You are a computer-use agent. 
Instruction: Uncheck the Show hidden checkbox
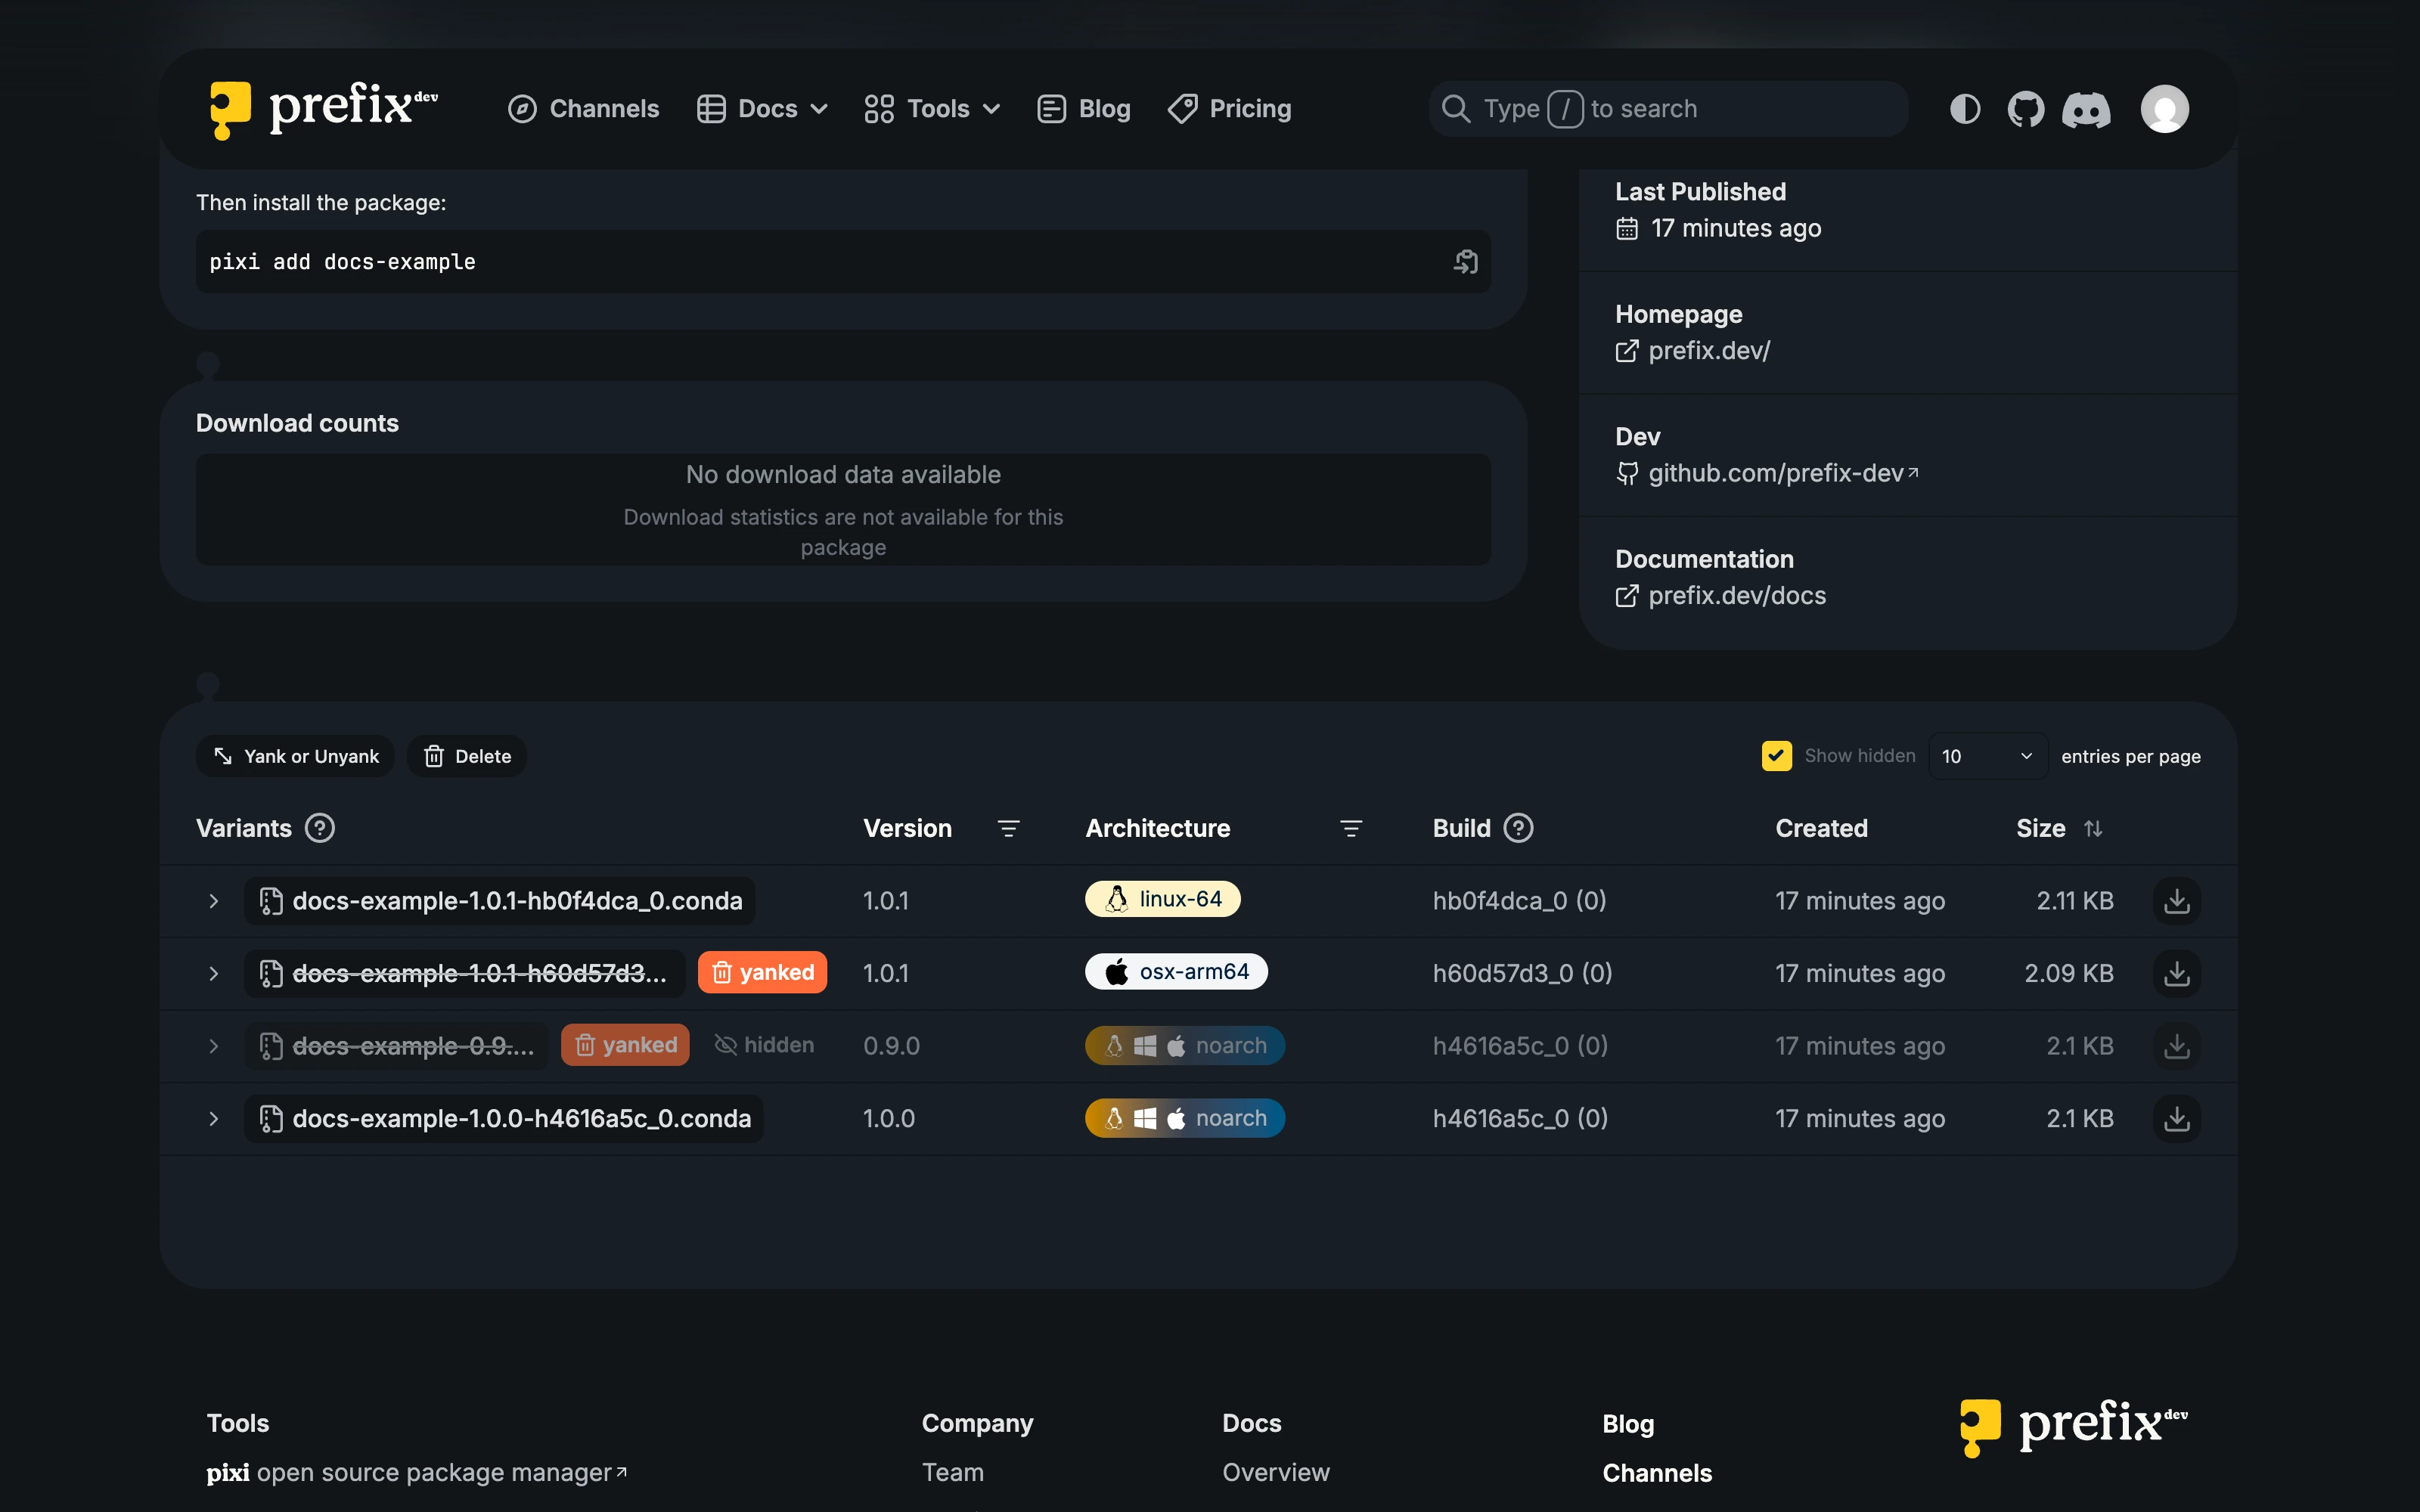[x=1776, y=756]
